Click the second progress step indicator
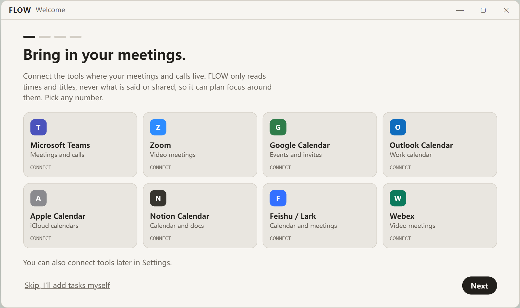Screen dimensions: 520x308 [x=45, y=37]
